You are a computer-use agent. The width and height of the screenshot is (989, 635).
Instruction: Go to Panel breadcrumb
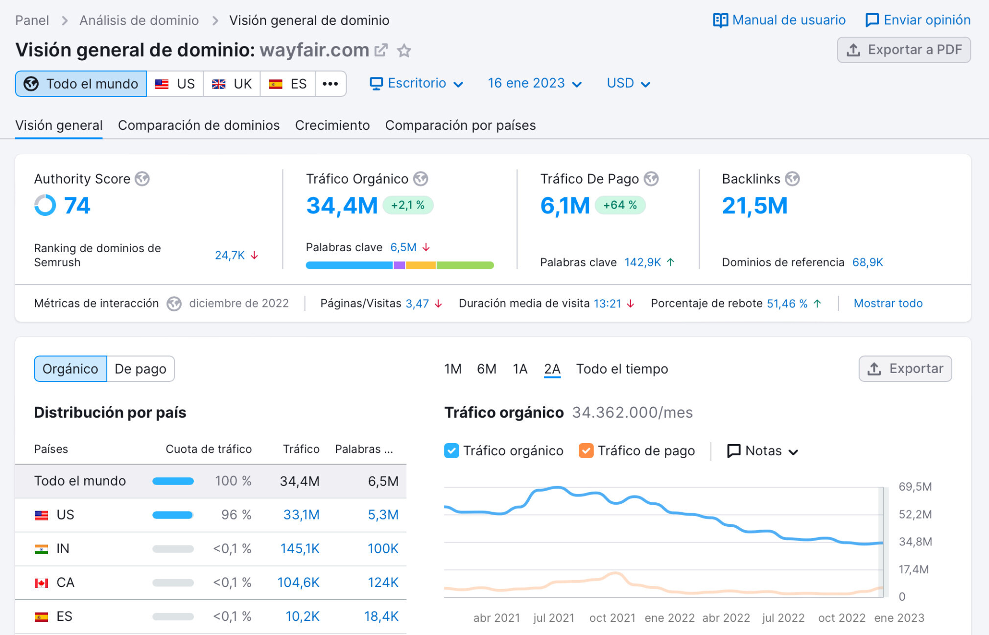(32, 21)
